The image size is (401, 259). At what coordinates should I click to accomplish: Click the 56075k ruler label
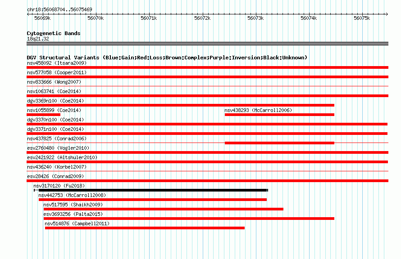tap(362, 18)
